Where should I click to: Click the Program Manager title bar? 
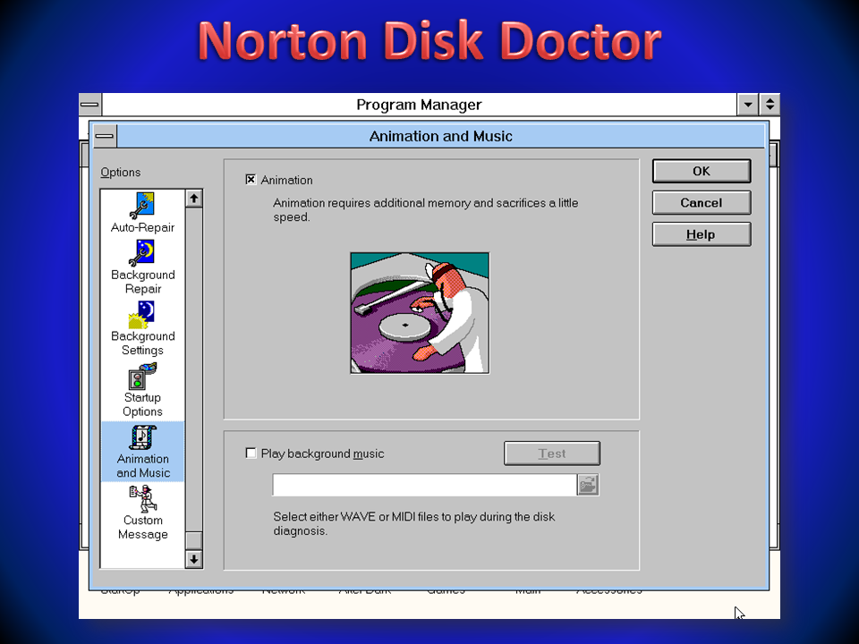(x=419, y=104)
